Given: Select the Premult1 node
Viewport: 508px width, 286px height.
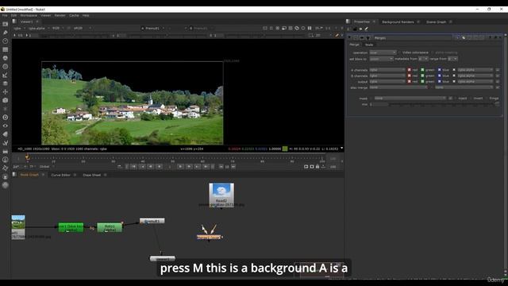Looking at the screenshot, I should [x=152, y=221].
